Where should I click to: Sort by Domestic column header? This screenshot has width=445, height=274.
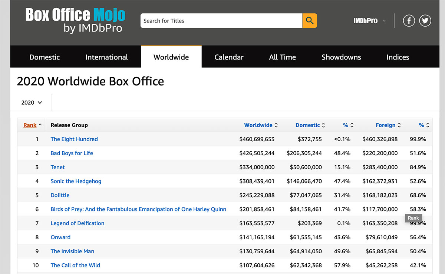[x=310, y=125]
